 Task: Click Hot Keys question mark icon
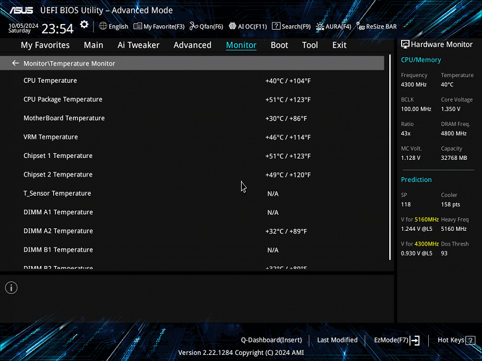coord(470,340)
